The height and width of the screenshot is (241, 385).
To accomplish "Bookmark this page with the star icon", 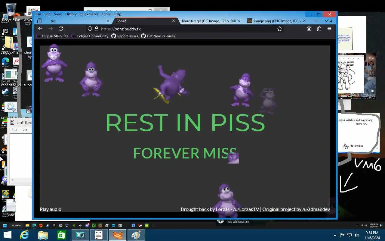I will click(x=280, y=29).
